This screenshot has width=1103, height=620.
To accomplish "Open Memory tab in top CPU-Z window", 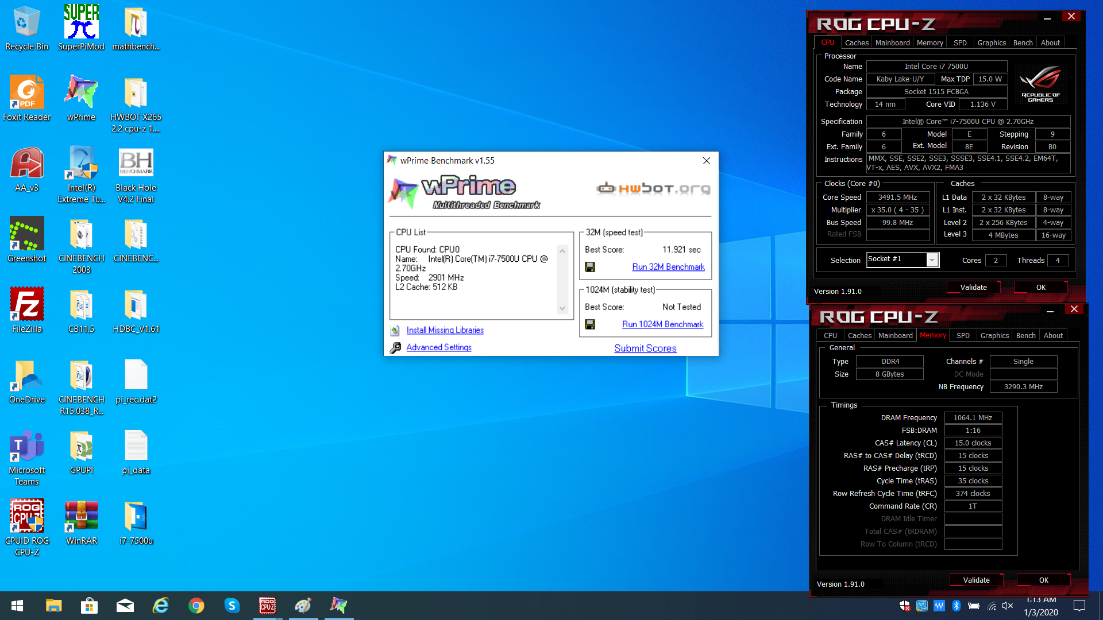I will click(x=930, y=42).
